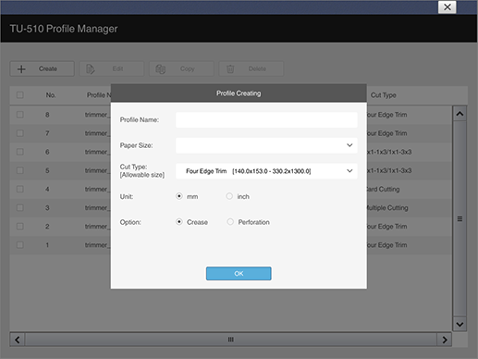This screenshot has height=359, width=478.
Task: Select the mm unit radio button
Action: pyautogui.click(x=179, y=196)
